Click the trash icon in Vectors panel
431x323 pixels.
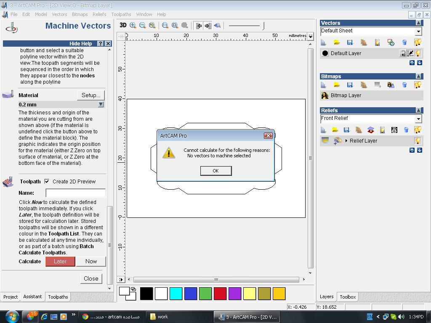tap(404, 42)
